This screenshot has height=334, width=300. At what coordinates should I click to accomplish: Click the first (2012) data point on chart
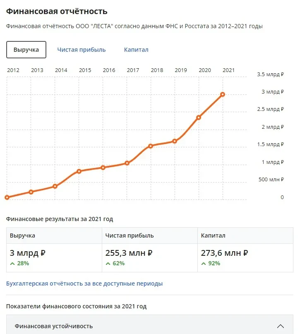tap(7, 197)
